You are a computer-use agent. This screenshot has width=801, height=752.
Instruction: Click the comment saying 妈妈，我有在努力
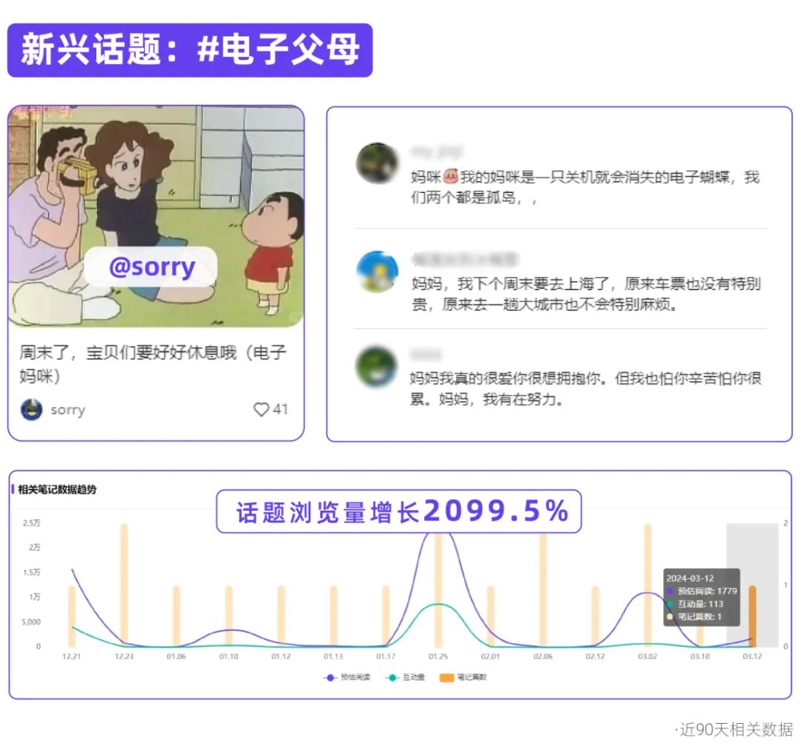coord(585,388)
